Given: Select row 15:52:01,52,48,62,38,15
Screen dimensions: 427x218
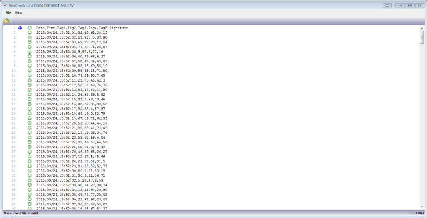Looking at the screenshot, I should click(71, 32).
